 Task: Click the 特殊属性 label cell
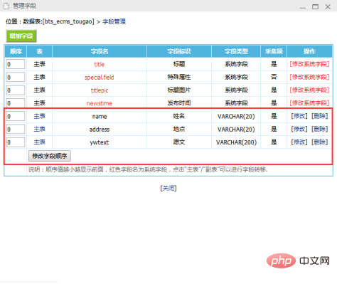(179, 77)
